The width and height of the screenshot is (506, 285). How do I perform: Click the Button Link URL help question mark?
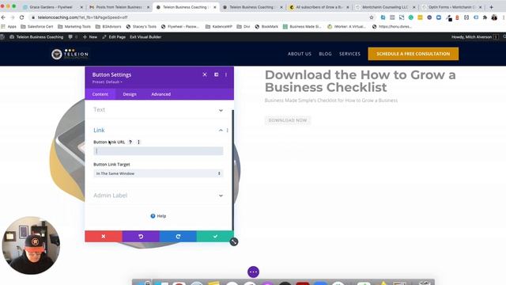coord(130,142)
